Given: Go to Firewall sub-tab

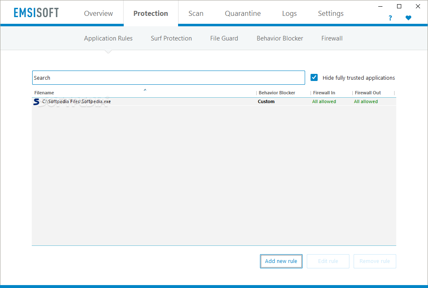Looking at the screenshot, I should point(332,38).
